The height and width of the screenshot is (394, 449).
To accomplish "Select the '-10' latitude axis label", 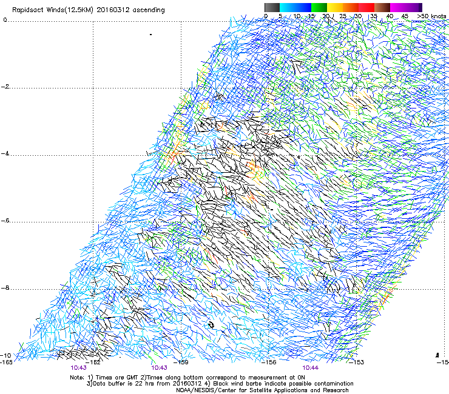I will 5,355.
